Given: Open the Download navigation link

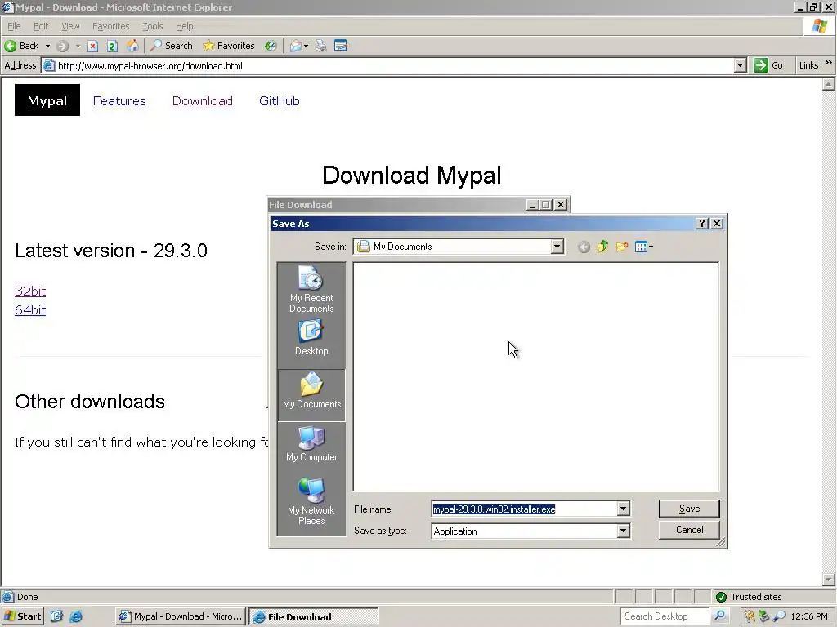Looking at the screenshot, I should pos(203,100).
